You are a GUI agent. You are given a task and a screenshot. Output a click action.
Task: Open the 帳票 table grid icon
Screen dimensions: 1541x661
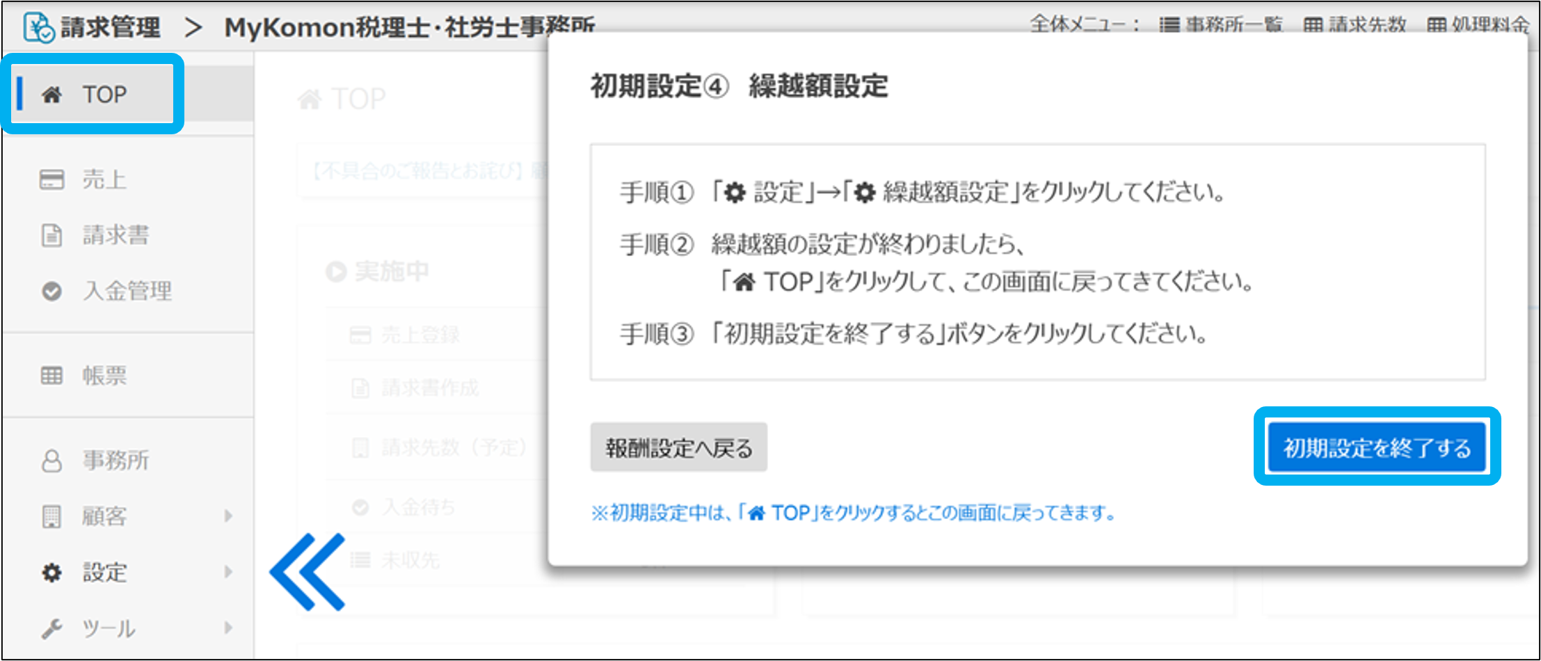click(52, 376)
